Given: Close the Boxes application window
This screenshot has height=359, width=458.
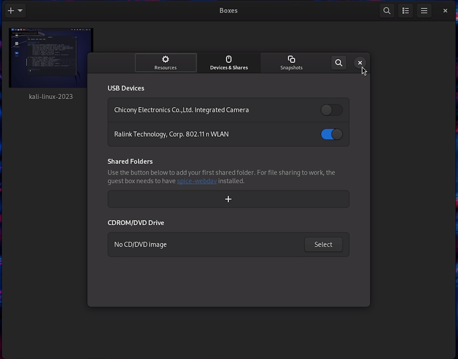Looking at the screenshot, I should 445,10.
